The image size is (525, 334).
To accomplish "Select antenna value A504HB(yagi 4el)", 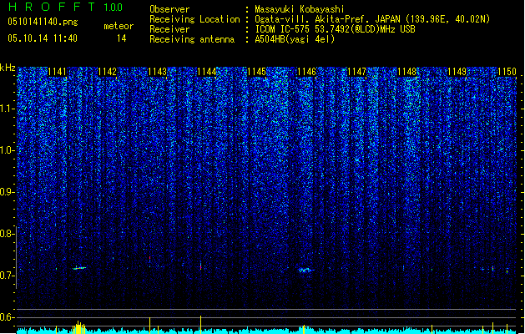I will [x=295, y=39].
